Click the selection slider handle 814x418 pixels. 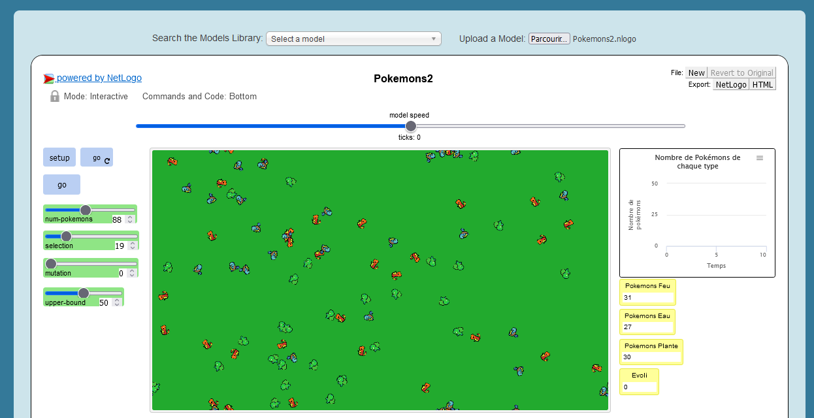click(66, 236)
